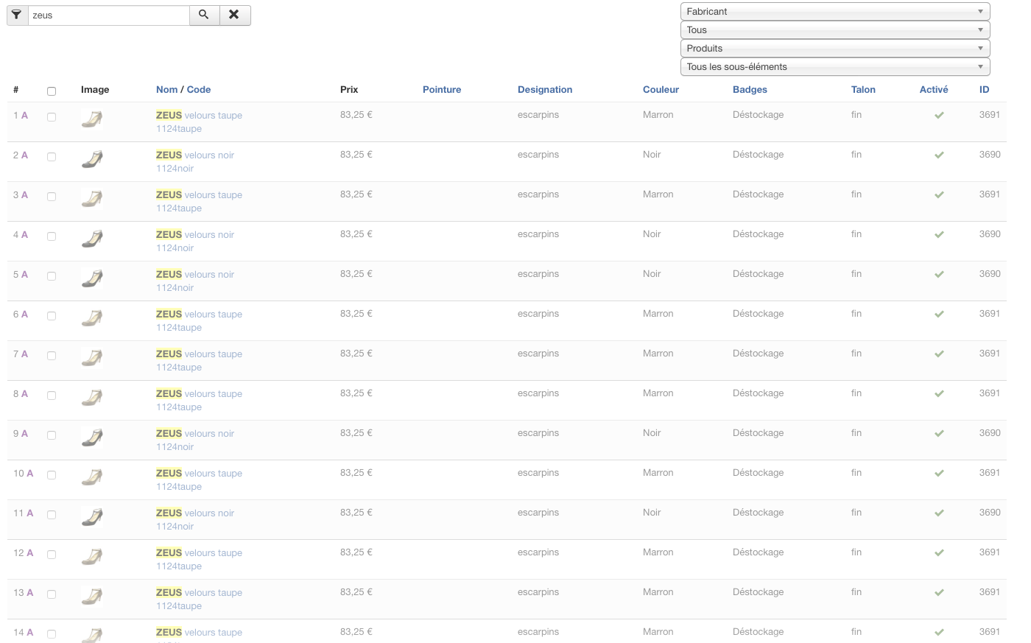
Task: Open the Produits dropdown
Action: coord(834,49)
